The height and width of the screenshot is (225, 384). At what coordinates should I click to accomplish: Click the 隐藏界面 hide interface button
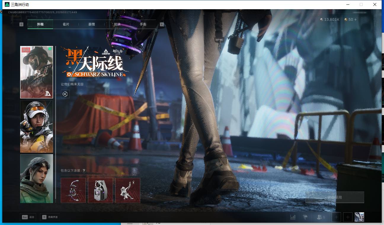(50, 217)
